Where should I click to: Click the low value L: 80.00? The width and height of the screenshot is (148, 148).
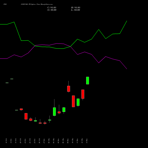pos(75,10)
